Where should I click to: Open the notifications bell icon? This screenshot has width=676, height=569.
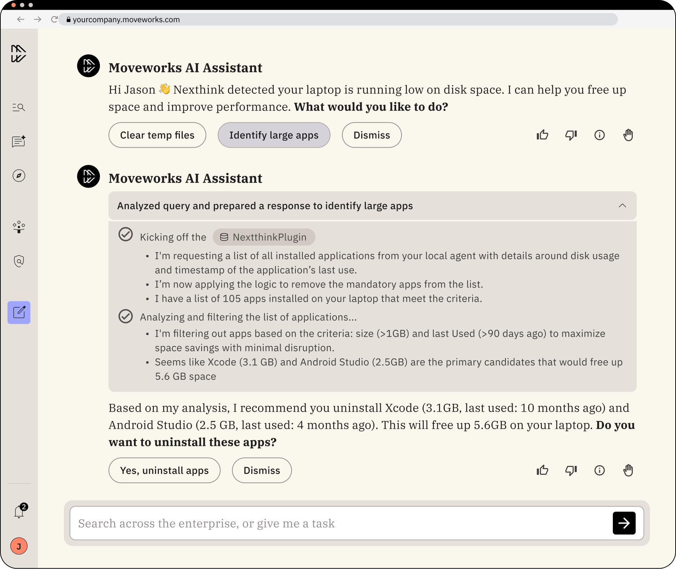(x=19, y=512)
